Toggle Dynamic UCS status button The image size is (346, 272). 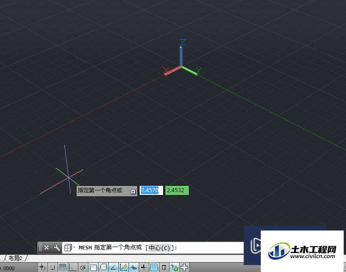[x=123, y=267]
